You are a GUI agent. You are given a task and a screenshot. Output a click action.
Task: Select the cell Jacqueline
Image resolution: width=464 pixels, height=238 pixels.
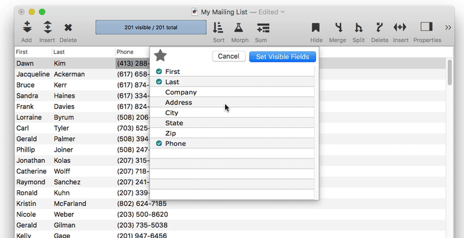33,74
